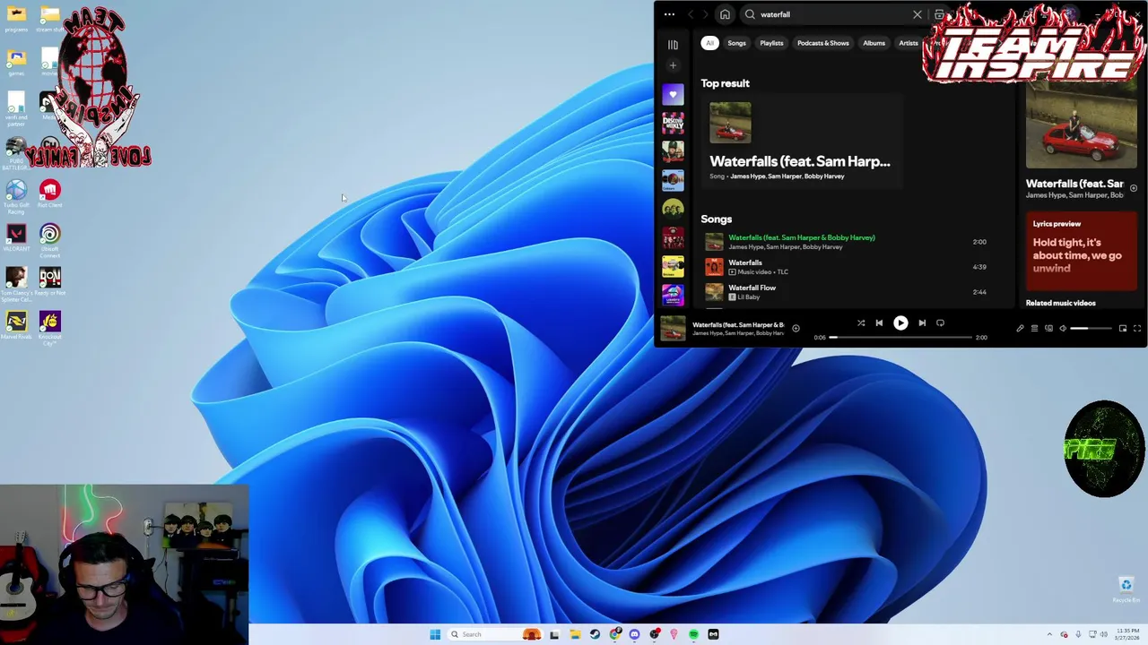
Task: Toggle repeat mode
Action: [x=940, y=323]
